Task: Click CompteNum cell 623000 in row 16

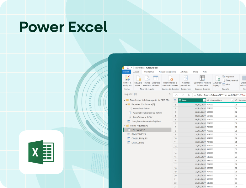Action: pos(220,160)
